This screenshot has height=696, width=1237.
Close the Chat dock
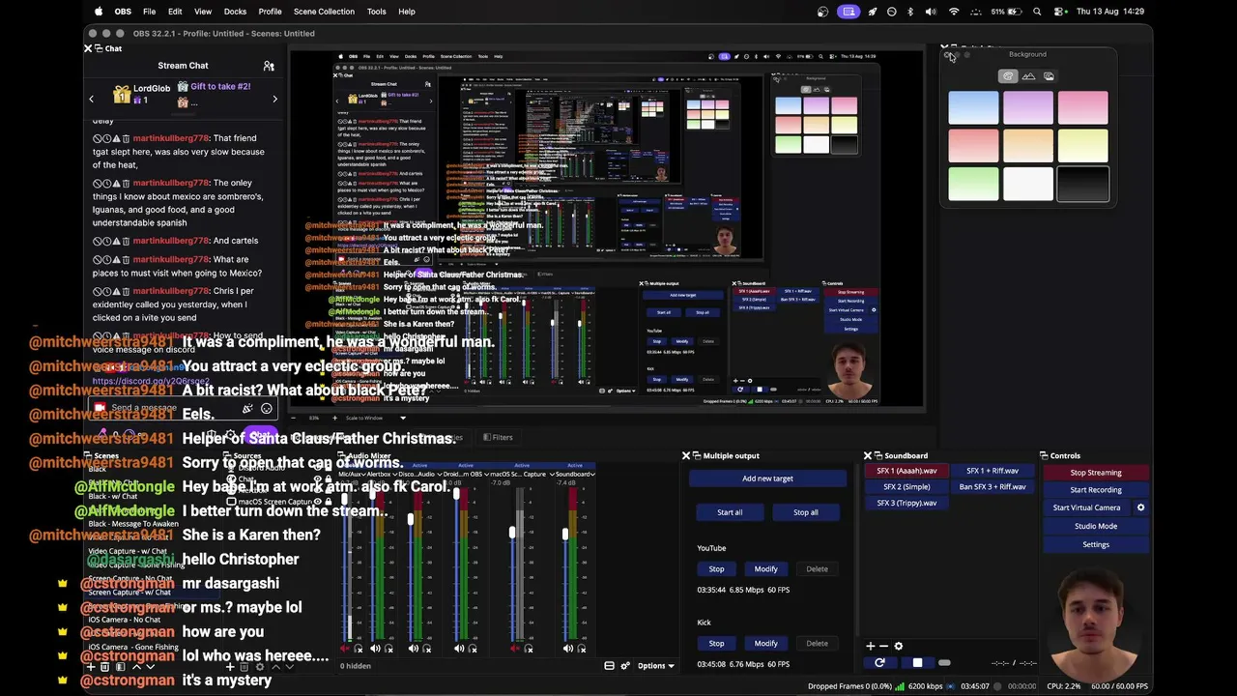(88, 48)
